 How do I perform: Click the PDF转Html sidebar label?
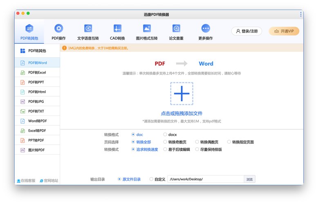coord(37,92)
